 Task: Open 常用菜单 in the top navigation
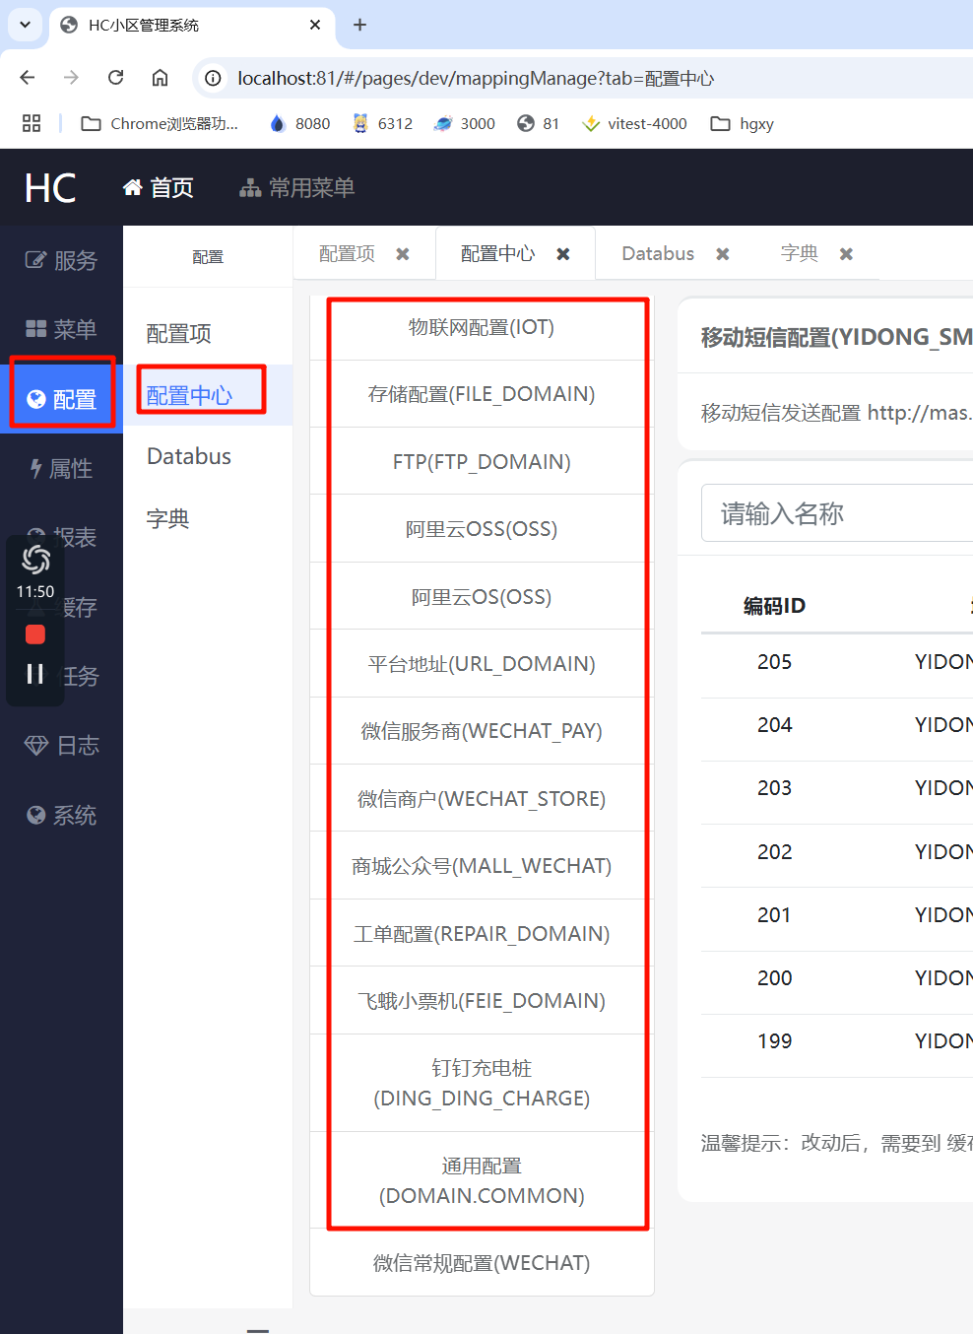[297, 187]
